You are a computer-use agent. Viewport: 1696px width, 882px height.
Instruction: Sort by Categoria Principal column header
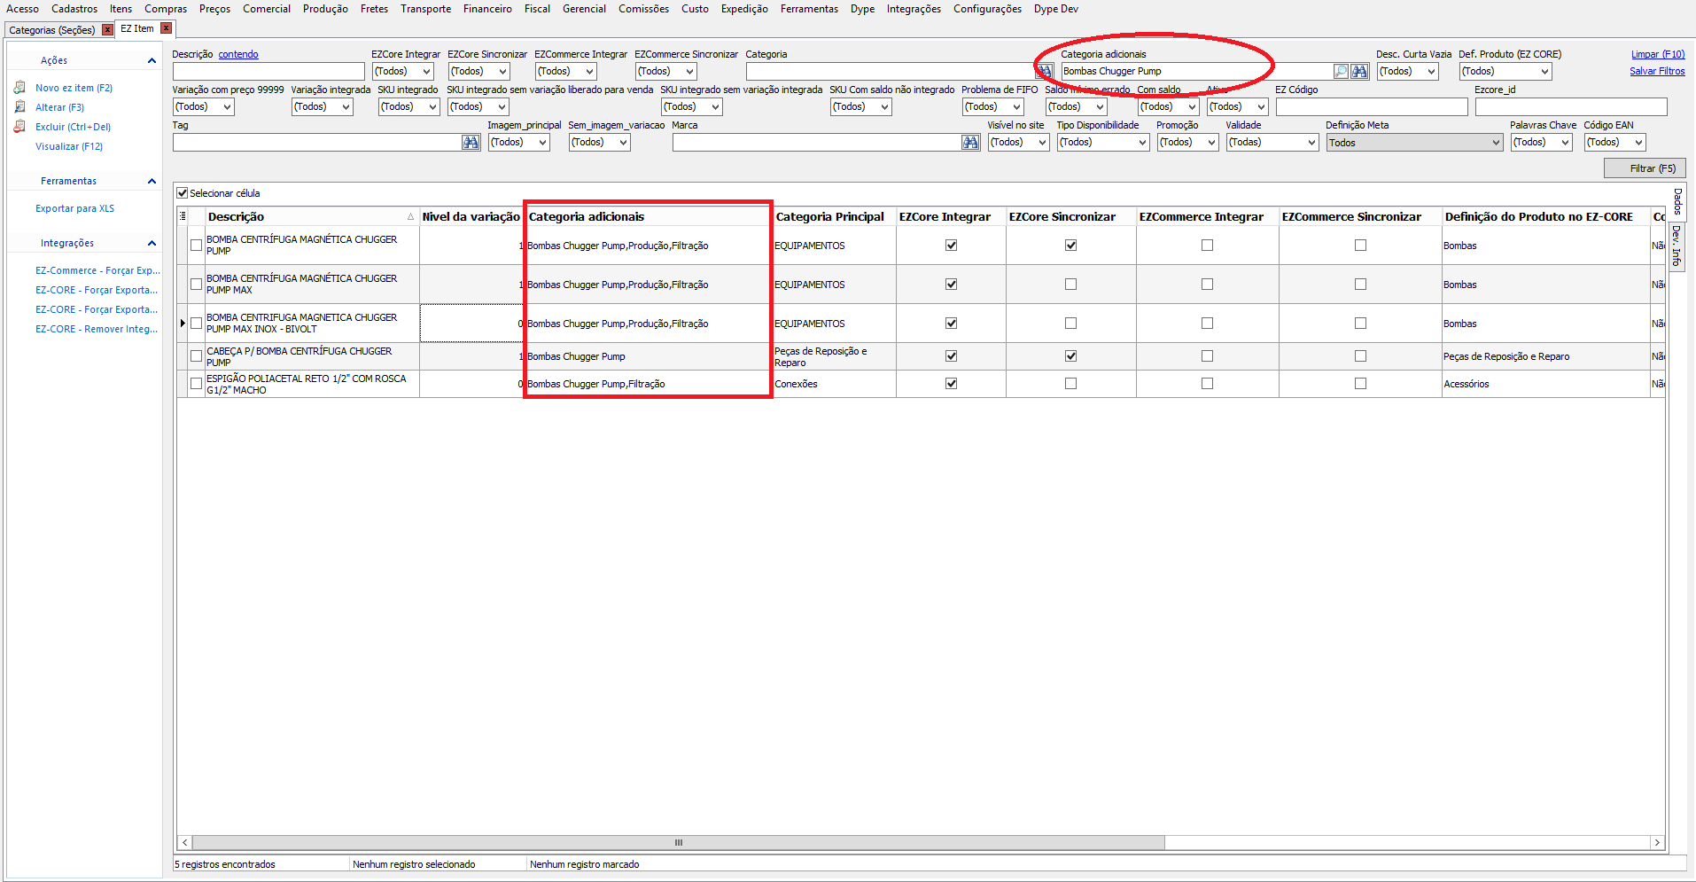tap(830, 216)
